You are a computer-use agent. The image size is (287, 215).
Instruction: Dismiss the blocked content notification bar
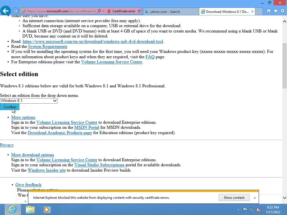254,198
